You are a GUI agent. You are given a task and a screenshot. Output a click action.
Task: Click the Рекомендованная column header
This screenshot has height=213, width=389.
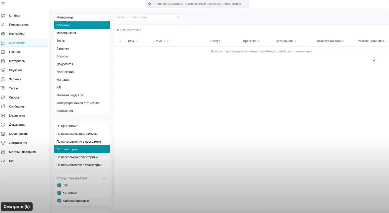click(372, 41)
